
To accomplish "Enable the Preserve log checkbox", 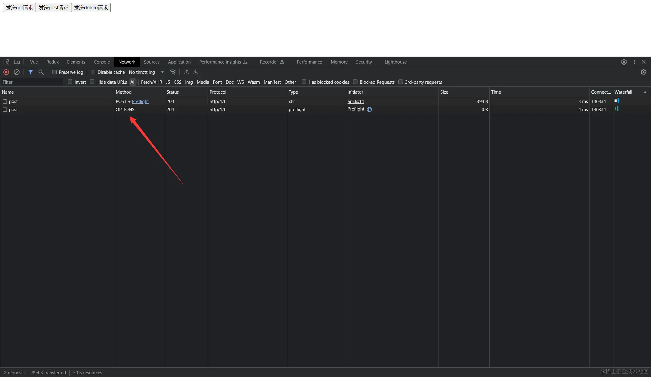I will 55,72.
